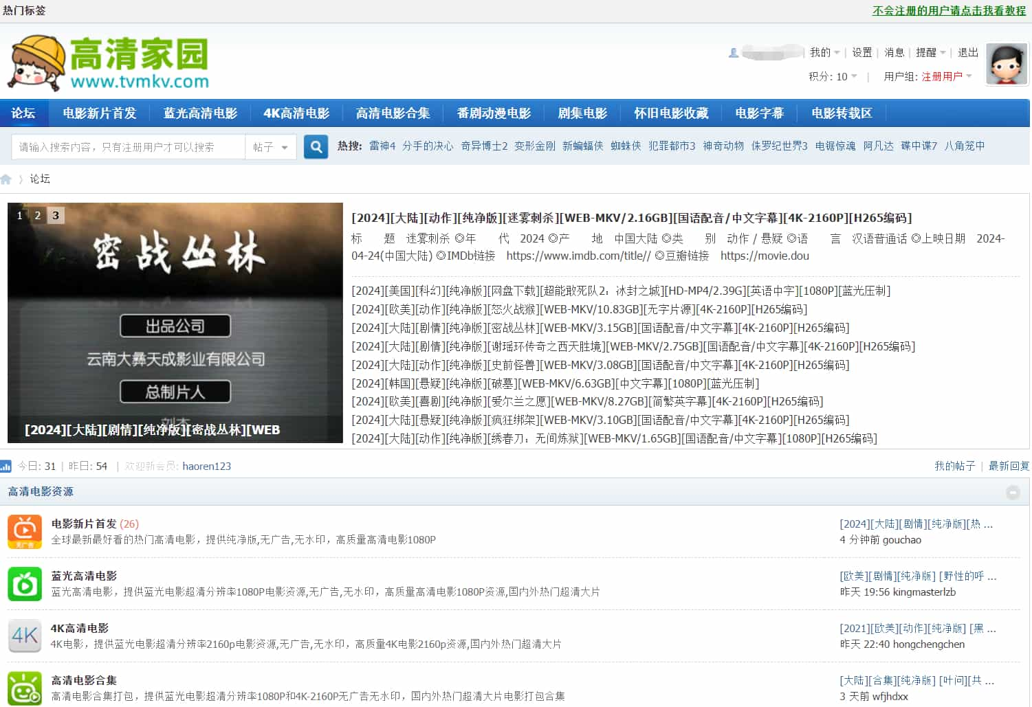The height and width of the screenshot is (707, 1032).
Task: Click hot search term 蜘蛛侠
Action: (x=626, y=146)
